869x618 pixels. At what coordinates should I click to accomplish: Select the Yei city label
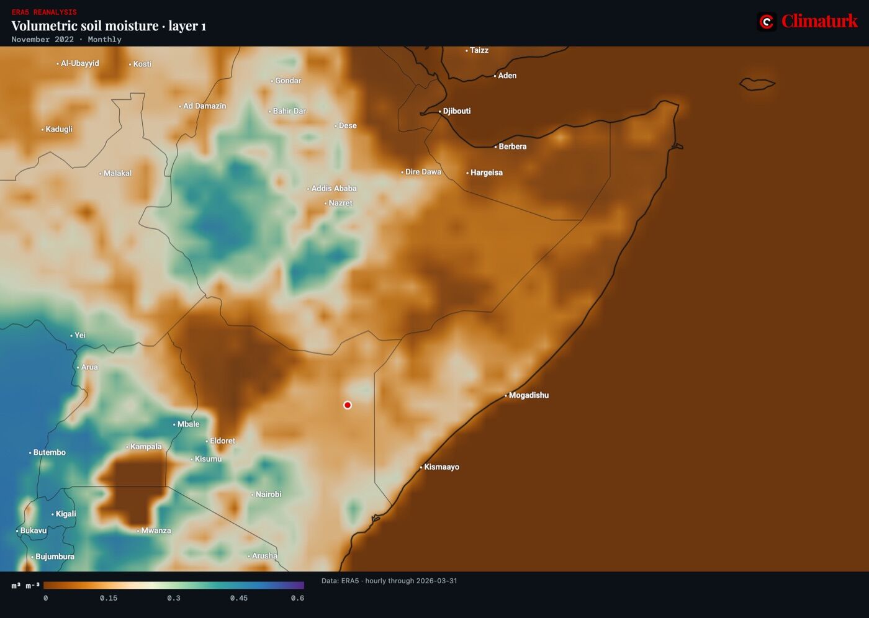80,335
